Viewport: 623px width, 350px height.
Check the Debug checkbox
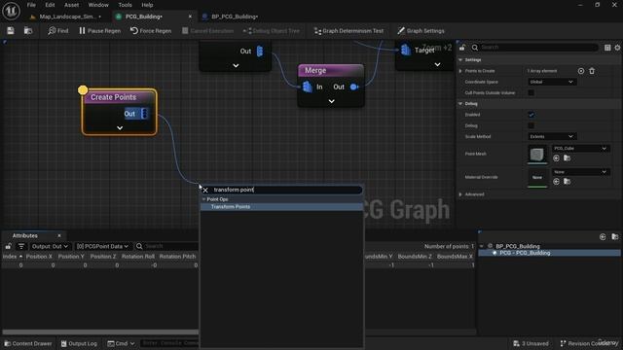[x=531, y=125]
